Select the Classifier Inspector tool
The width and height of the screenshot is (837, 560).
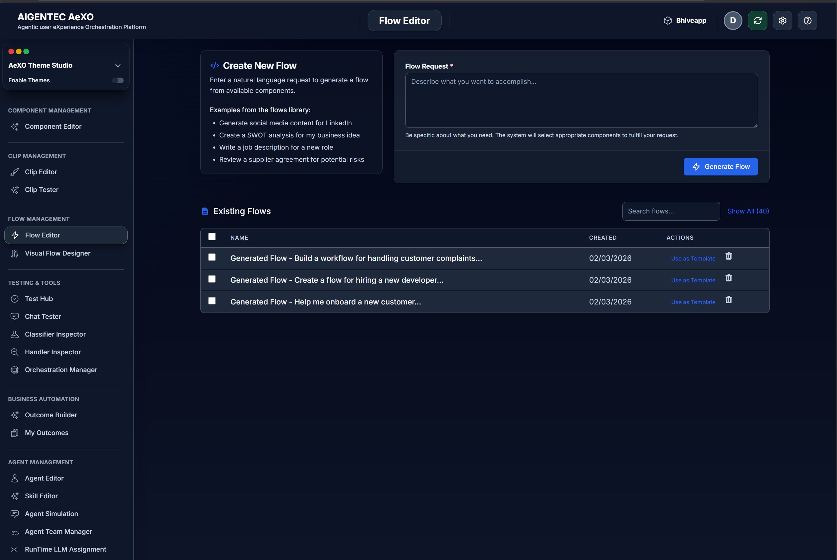pyautogui.click(x=55, y=334)
